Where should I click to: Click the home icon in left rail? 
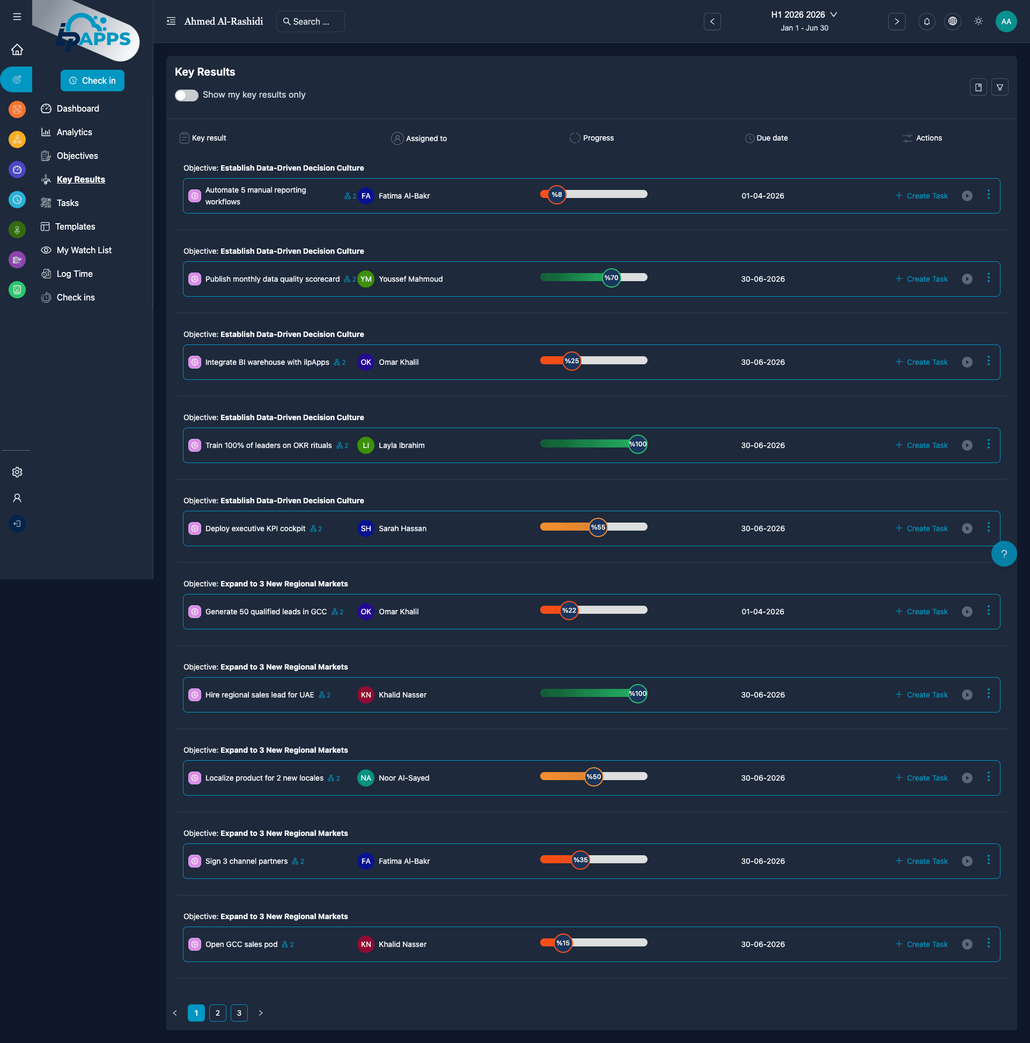pyautogui.click(x=17, y=50)
